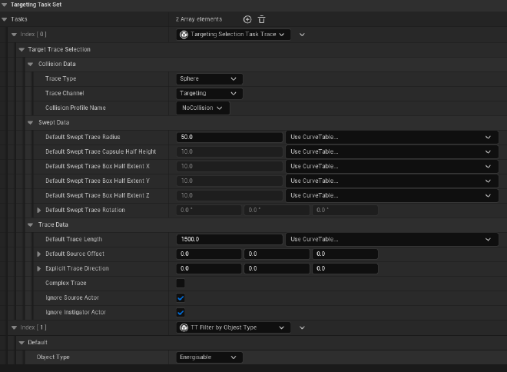
Task: Open TT Filter by Object Type dropdown
Action: tap(233, 327)
